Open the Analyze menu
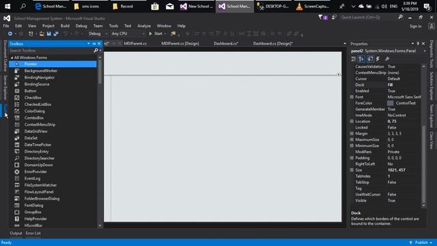437x246 pixels. pyautogui.click(x=144, y=26)
